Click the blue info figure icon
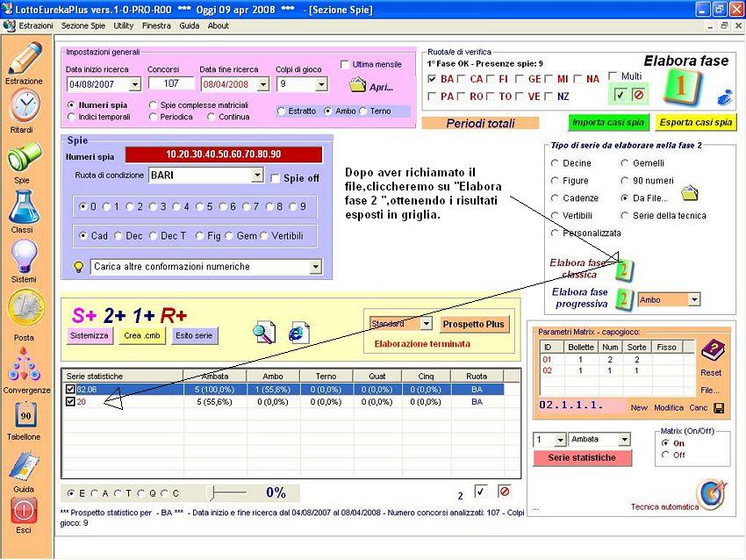 pyautogui.click(x=725, y=97)
